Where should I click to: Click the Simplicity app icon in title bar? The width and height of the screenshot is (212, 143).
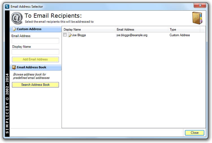[x=7, y=6]
